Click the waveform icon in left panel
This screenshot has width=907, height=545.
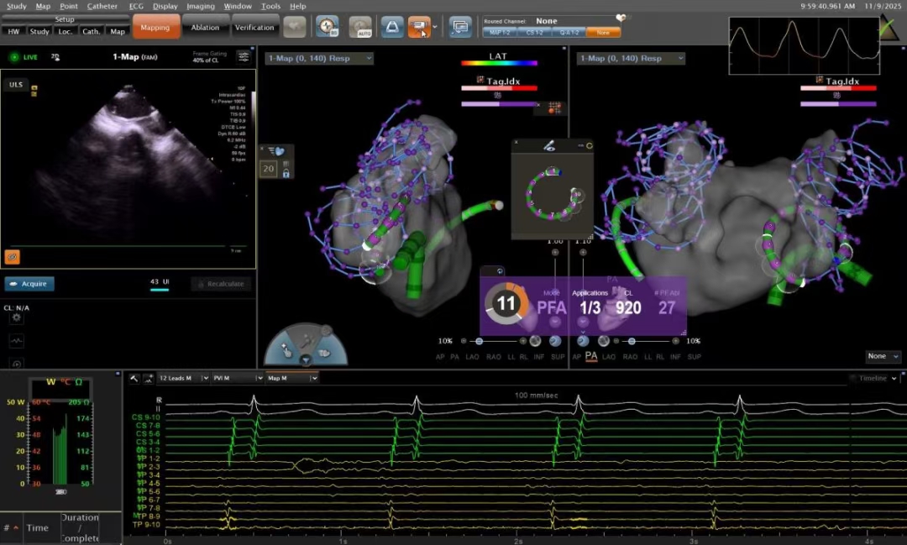17,341
